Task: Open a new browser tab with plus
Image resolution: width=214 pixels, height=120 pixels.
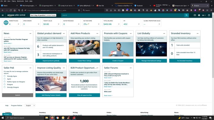Action: click(x=212, y=6)
